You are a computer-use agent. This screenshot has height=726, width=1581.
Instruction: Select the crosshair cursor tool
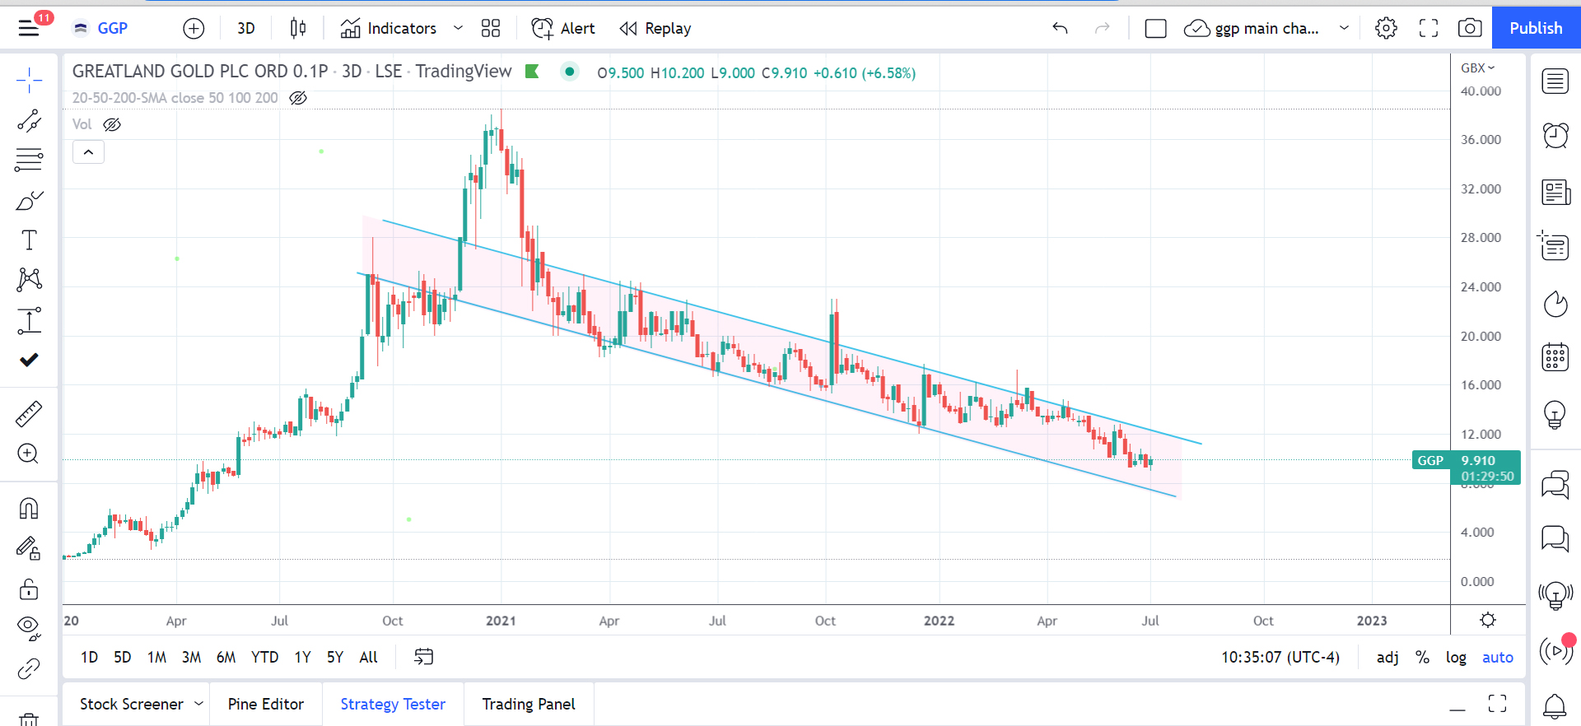click(x=29, y=81)
